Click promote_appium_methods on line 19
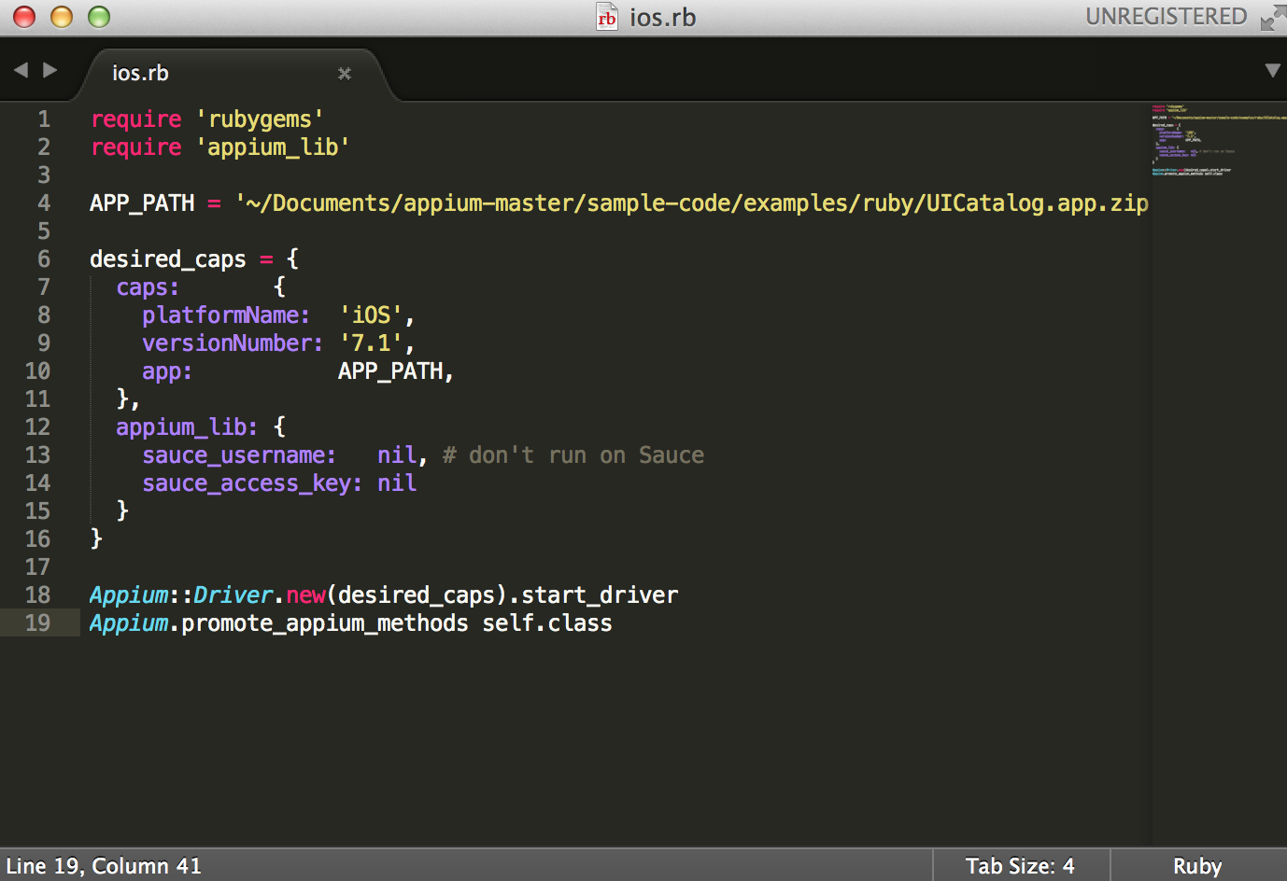Image resolution: width=1287 pixels, height=881 pixels. [325, 623]
